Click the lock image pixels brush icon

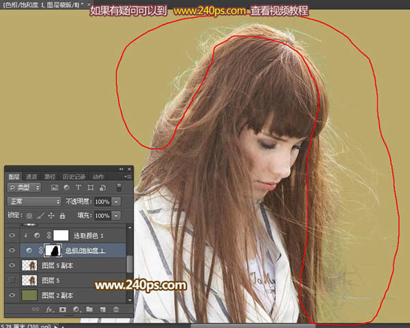click(41, 215)
